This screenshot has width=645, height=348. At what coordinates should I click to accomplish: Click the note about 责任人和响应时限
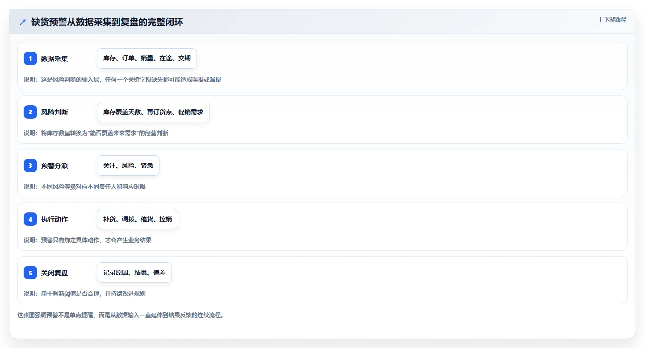(x=85, y=186)
